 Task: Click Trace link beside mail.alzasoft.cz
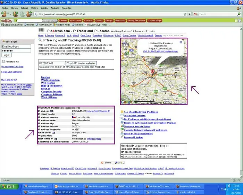(x=98, y=139)
